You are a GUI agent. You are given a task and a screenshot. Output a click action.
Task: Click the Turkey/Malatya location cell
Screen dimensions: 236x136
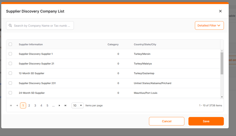pyautogui.click(x=143, y=64)
